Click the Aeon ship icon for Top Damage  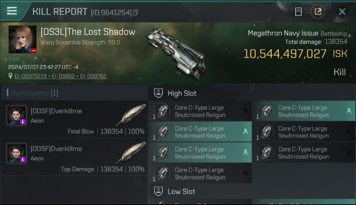click(x=131, y=152)
